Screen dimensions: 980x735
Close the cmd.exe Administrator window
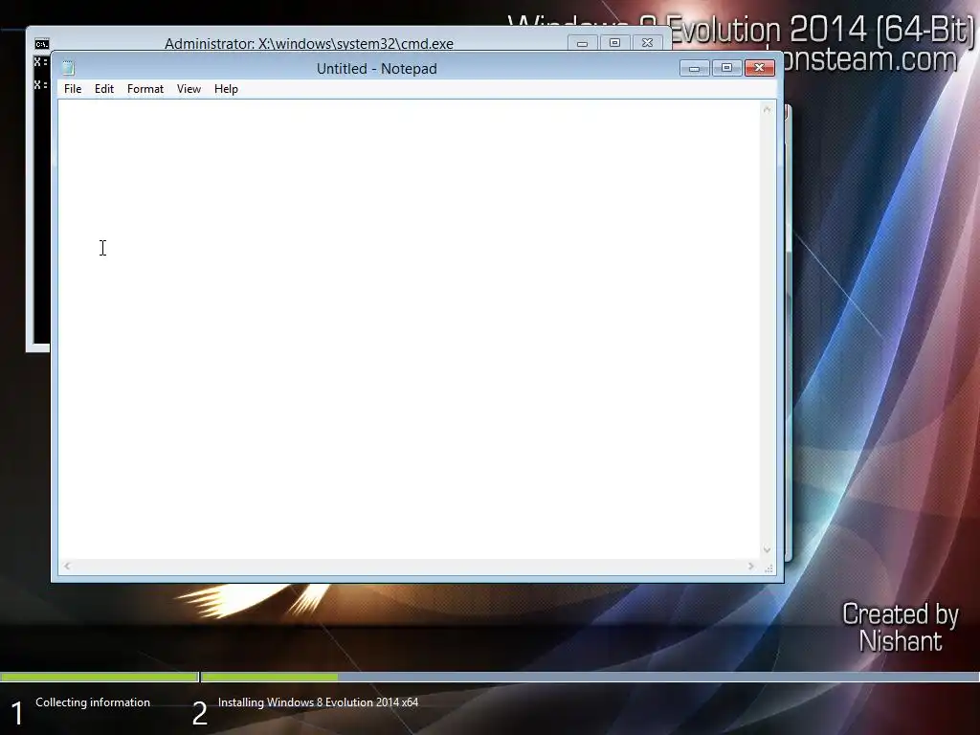tap(648, 43)
